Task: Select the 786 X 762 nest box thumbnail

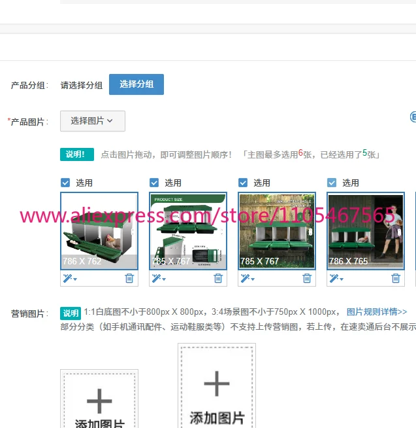Action: [x=99, y=231]
